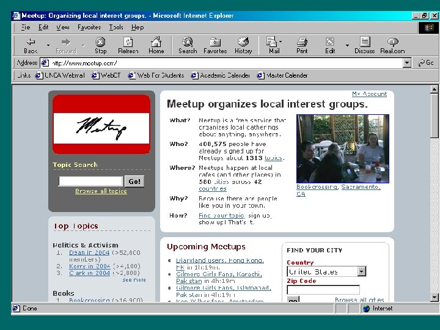Click the grayed Forward toolbar button
This screenshot has height=330, width=440.
pos(66,45)
